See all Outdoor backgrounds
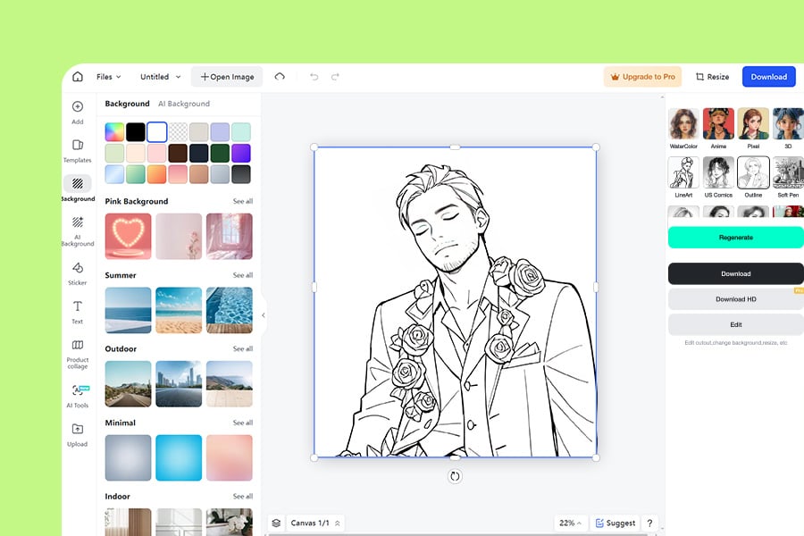The width and height of the screenshot is (804, 536). coord(242,348)
